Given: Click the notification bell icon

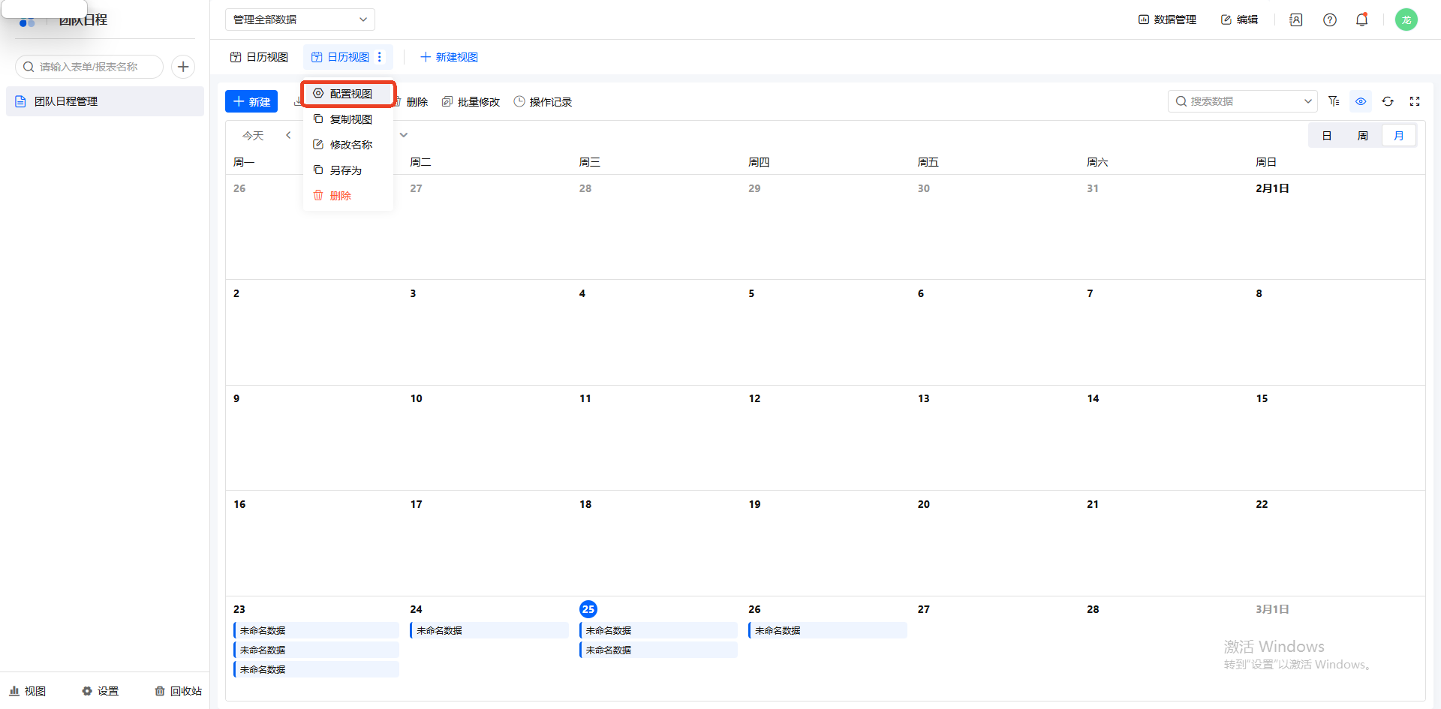Looking at the screenshot, I should [1361, 20].
